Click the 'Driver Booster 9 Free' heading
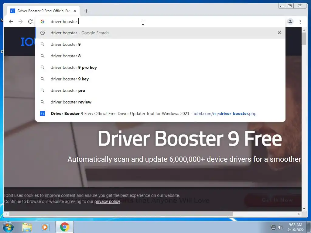 [x=190, y=138]
